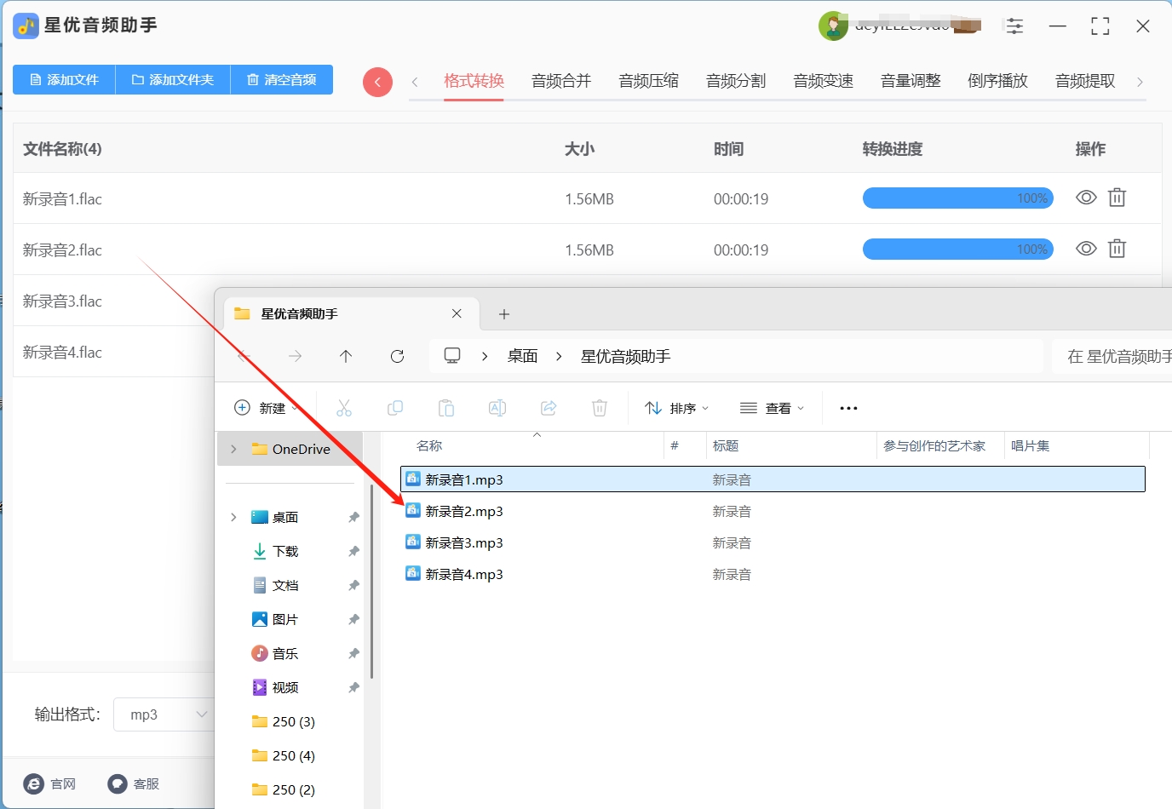This screenshot has height=809, width=1172.
Task: Switch to the 音频压缩 tab
Action: pyautogui.click(x=649, y=81)
